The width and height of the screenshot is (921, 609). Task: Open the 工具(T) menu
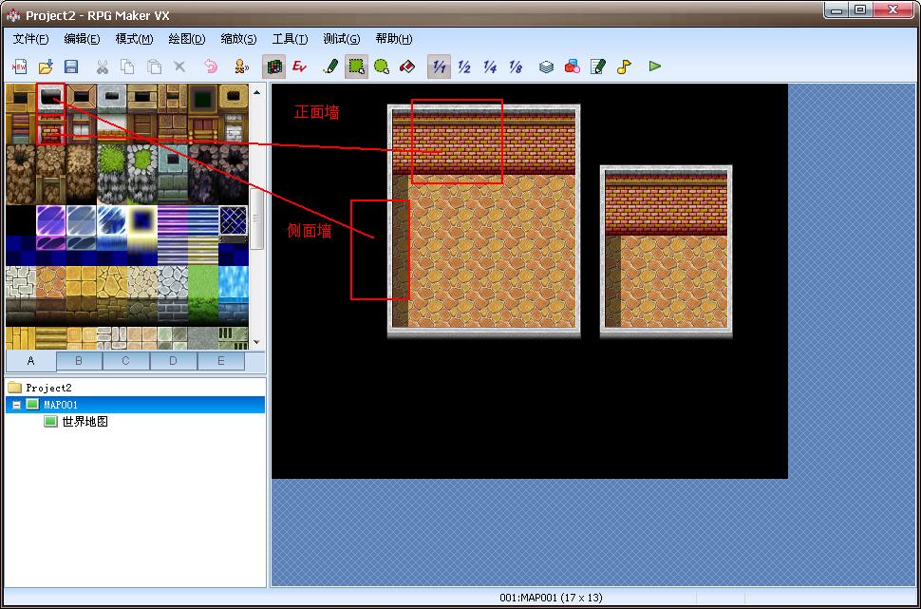point(291,39)
